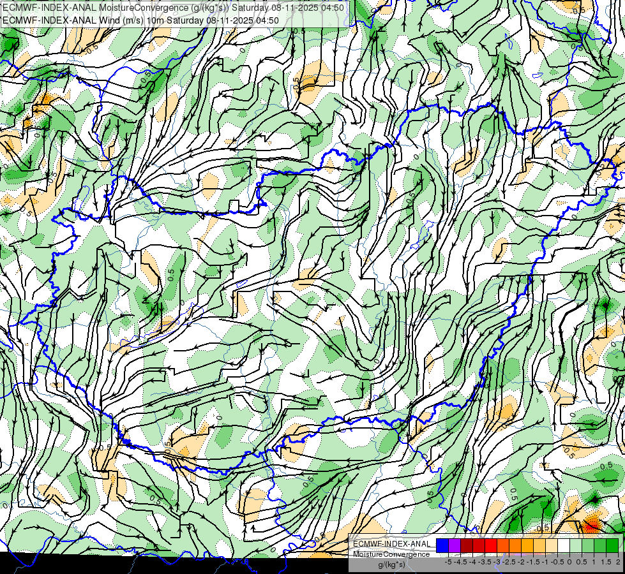Click the -5 legend scale value
Screen dimensions: 625x574
[448, 562]
